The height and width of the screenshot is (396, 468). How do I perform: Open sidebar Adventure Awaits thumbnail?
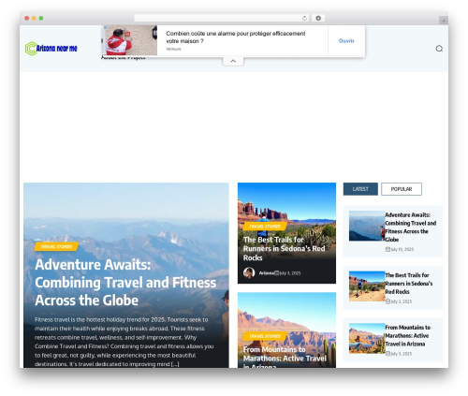[367, 226]
